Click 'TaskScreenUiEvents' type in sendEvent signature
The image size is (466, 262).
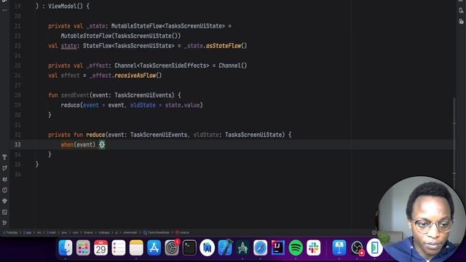pyautogui.click(x=143, y=95)
